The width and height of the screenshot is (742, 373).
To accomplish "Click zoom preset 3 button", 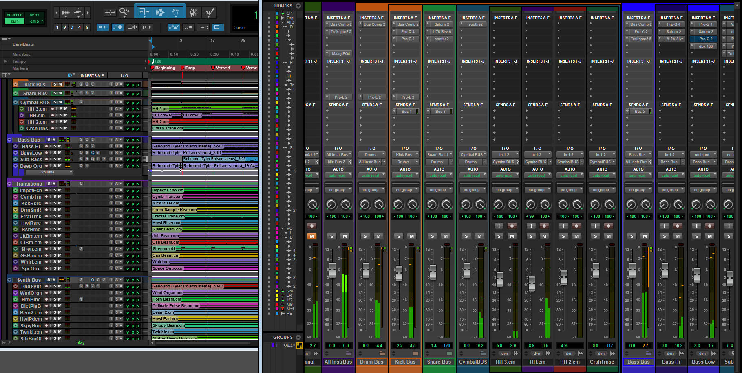I will pyautogui.click(x=72, y=27).
